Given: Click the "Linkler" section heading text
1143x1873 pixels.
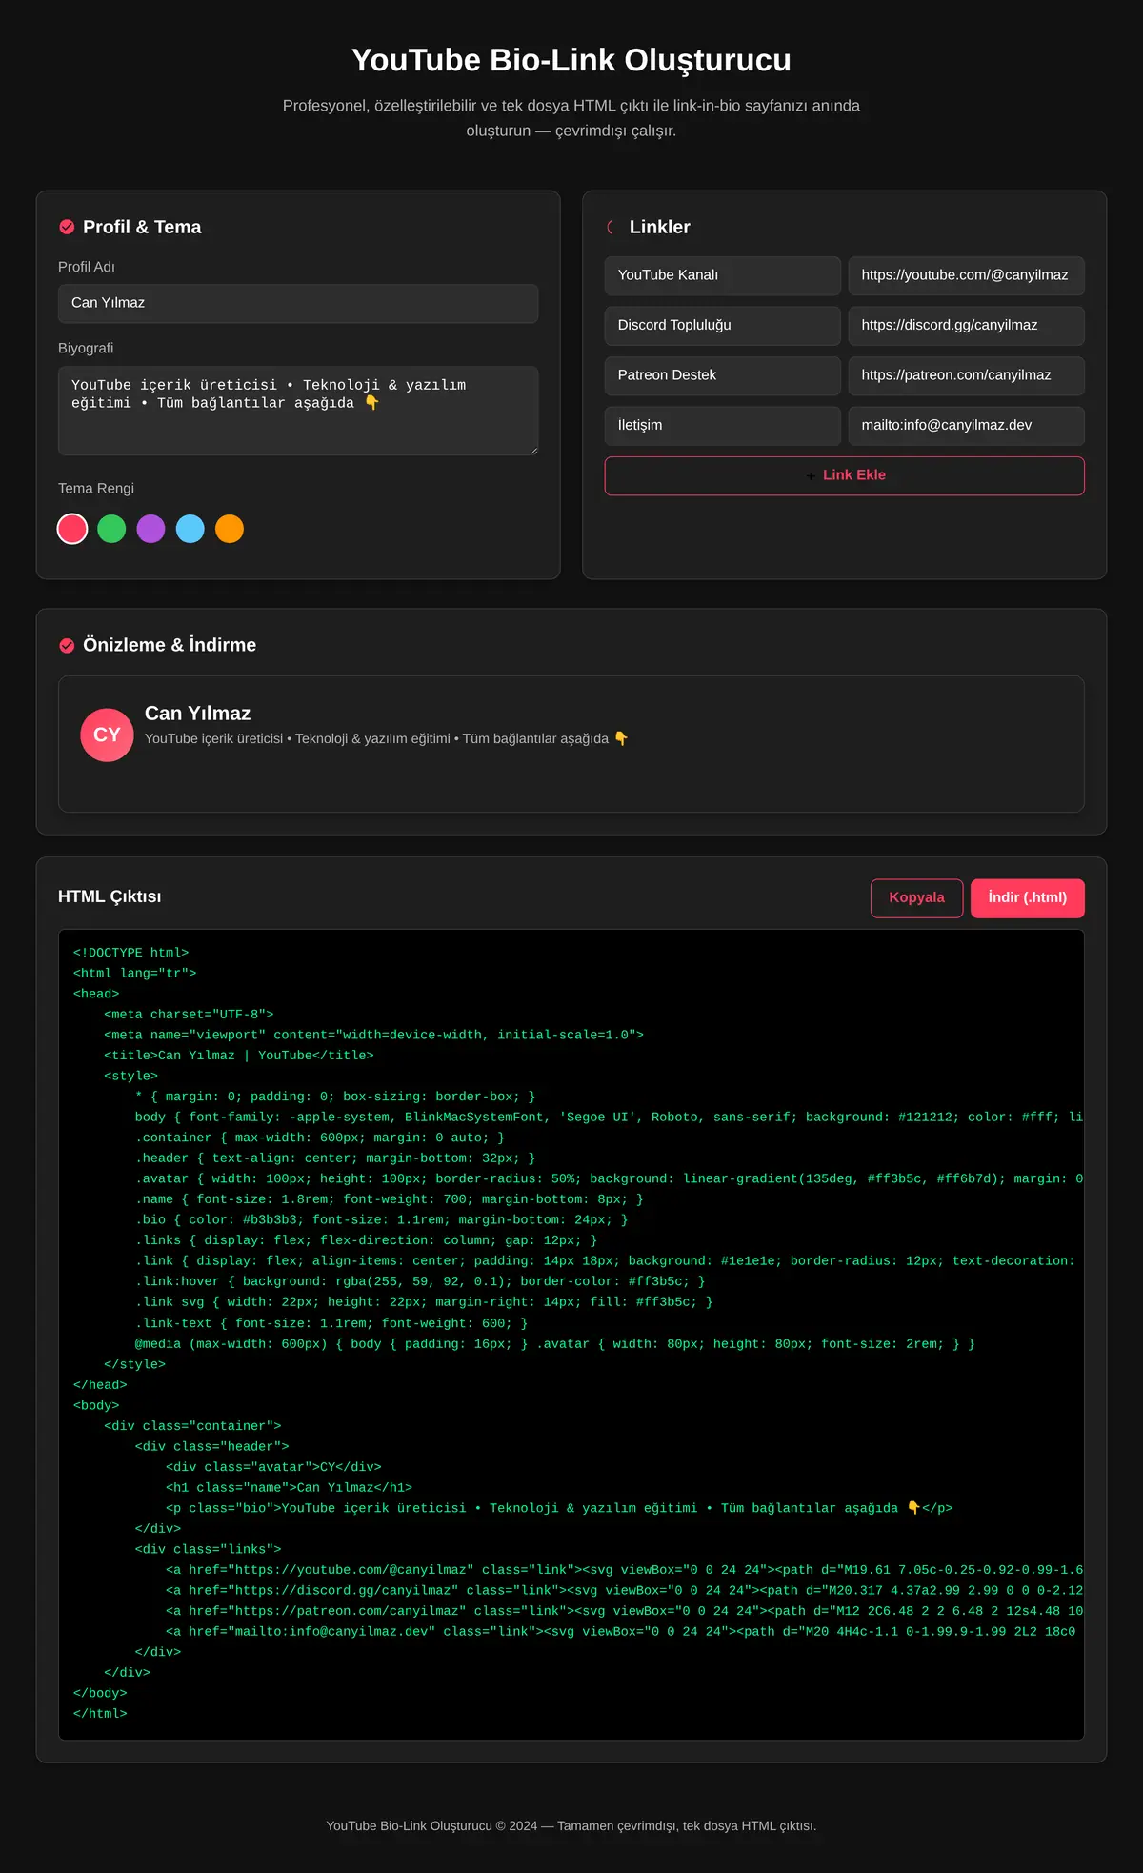Looking at the screenshot, I should 659,227.
